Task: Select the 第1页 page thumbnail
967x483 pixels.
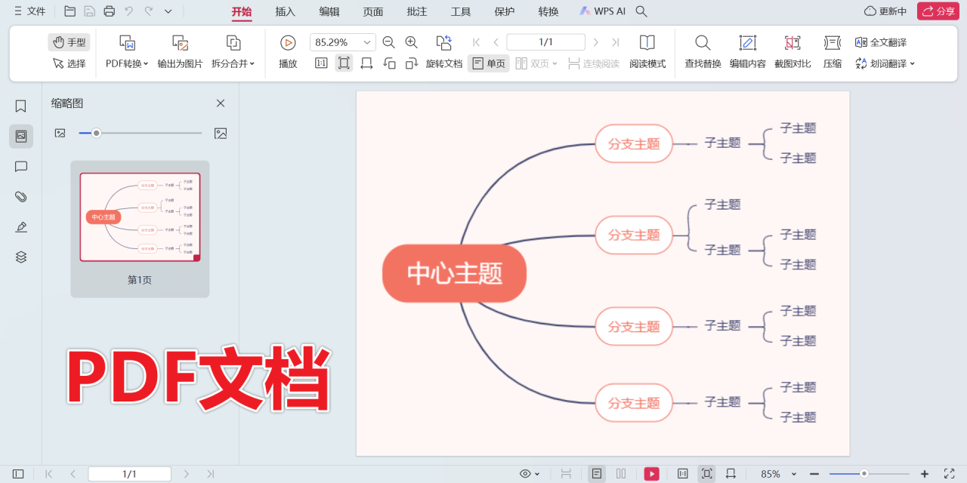Action: [140, 229]
